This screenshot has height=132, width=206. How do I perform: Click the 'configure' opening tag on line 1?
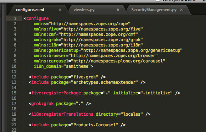[x=38, y=18]
